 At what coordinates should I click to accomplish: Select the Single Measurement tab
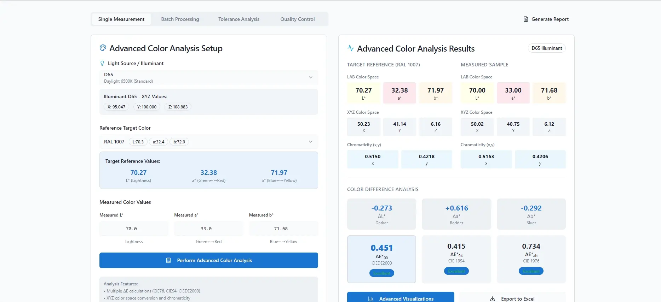121,19
